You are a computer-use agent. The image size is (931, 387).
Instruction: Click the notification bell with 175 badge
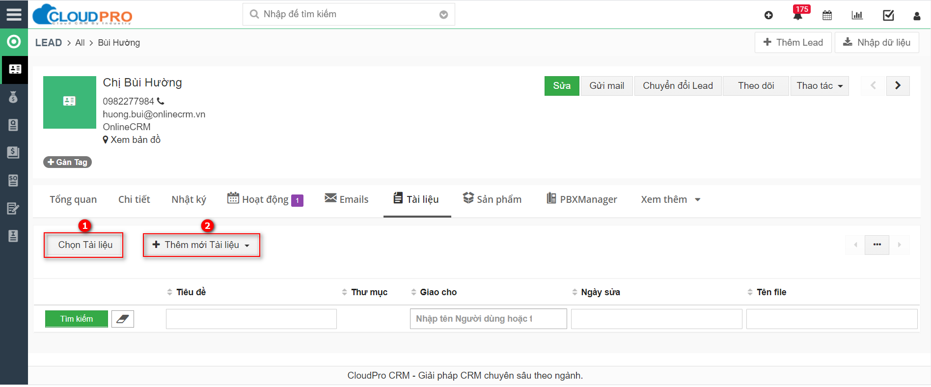797,16
